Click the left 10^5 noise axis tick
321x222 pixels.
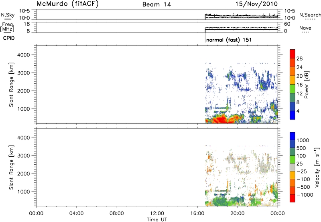pyautogui.click(x=24, y=11)
